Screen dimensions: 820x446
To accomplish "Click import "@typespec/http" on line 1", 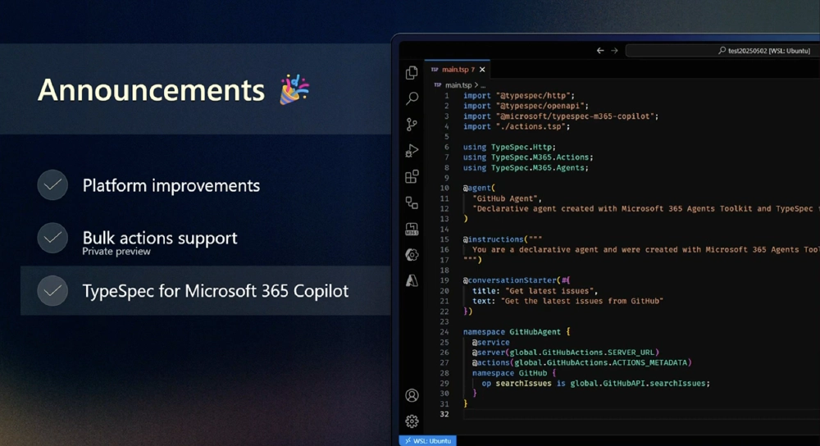I will point(519,96).
